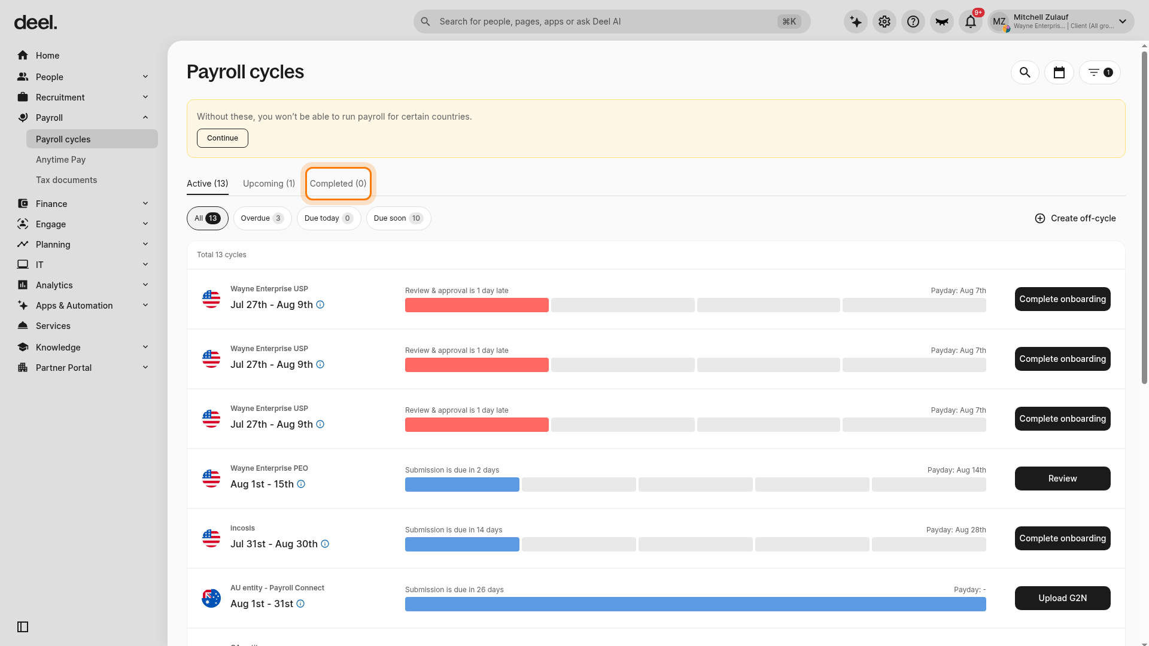Click info icon beside Aug 1st - 31st
The image size is (1149, 646).
[300, 604]
